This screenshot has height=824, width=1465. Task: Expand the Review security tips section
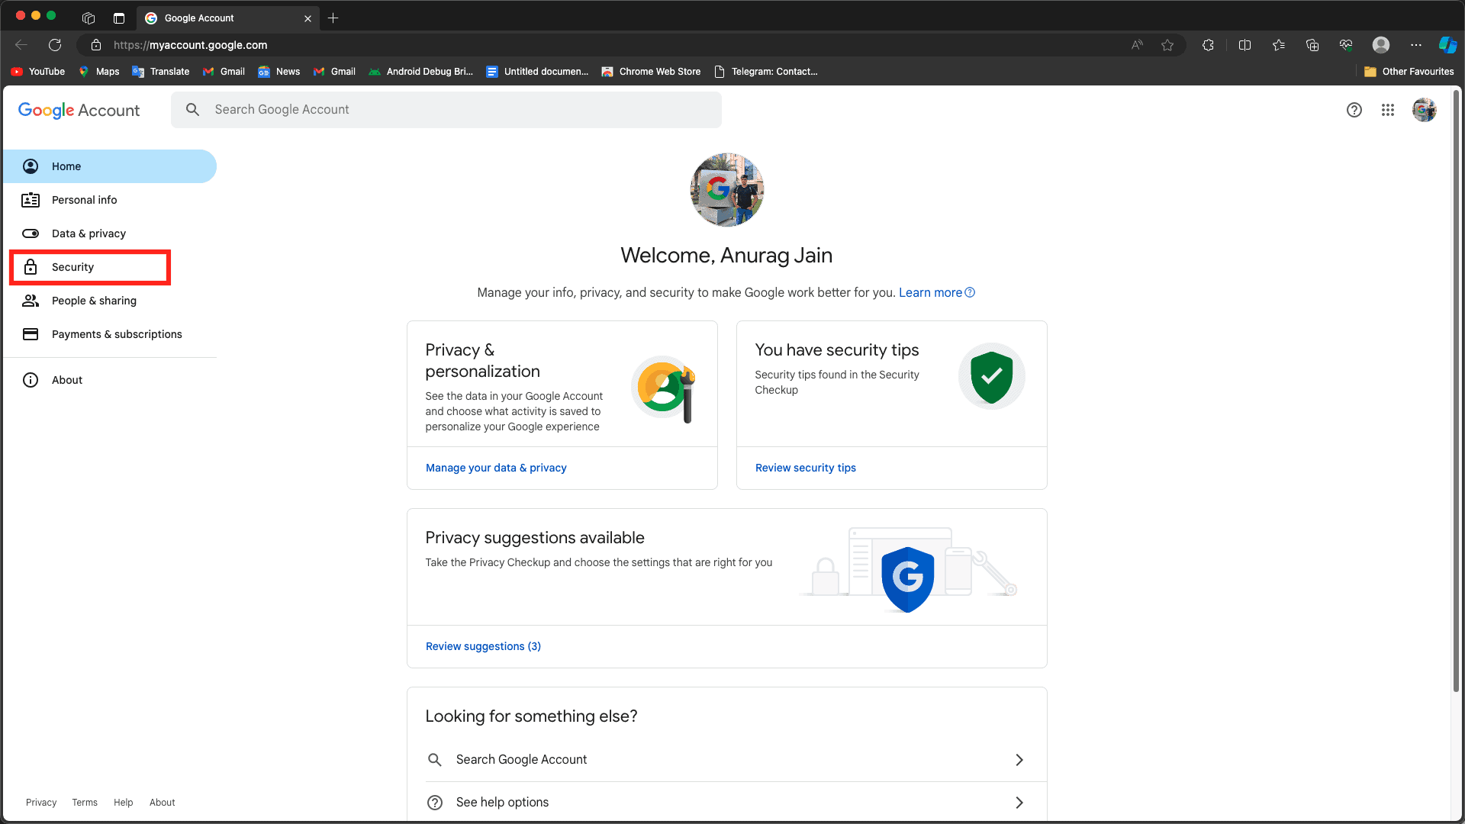point(805,467)
